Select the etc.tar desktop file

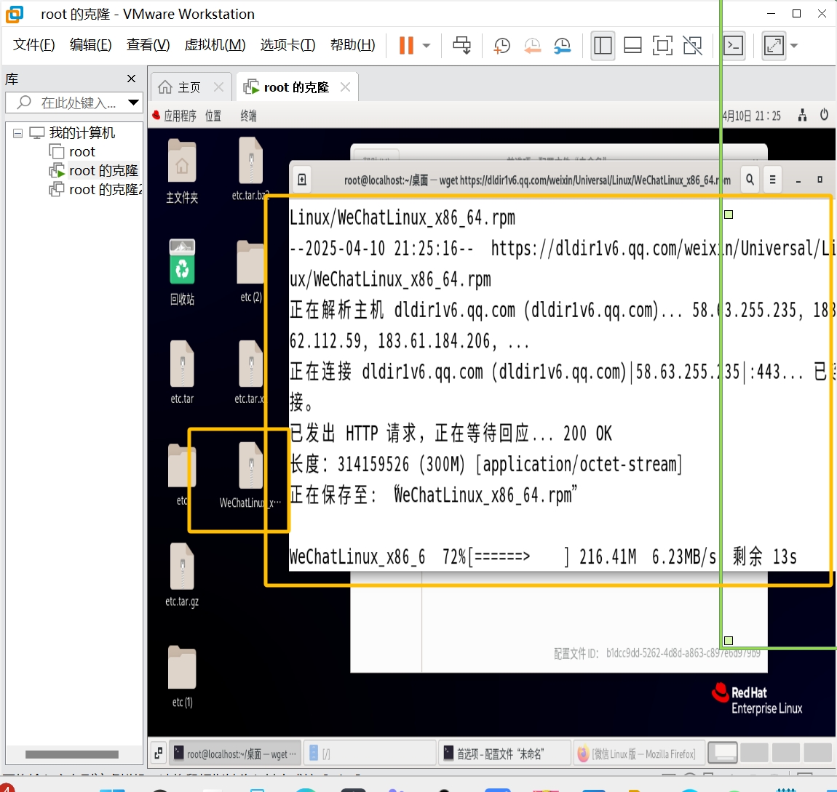(x=182, y=372)
